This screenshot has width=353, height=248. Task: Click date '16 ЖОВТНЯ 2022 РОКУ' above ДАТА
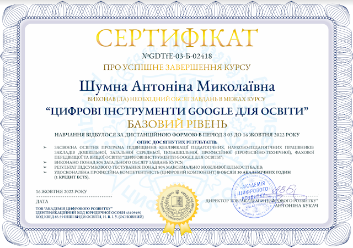[61, 192]
